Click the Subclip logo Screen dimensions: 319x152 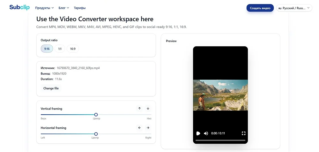click(19, 7)
